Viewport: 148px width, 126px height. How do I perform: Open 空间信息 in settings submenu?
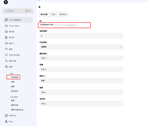coord(15,77)
